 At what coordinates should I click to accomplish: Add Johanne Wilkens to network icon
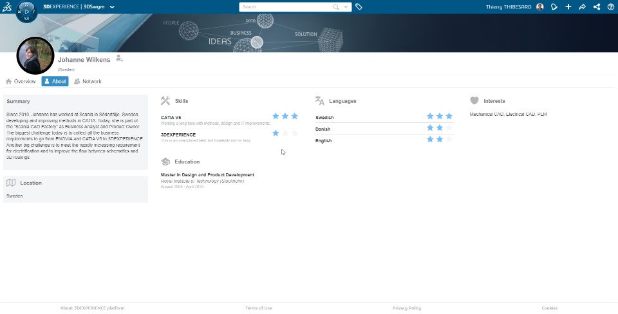pos(120,59)
